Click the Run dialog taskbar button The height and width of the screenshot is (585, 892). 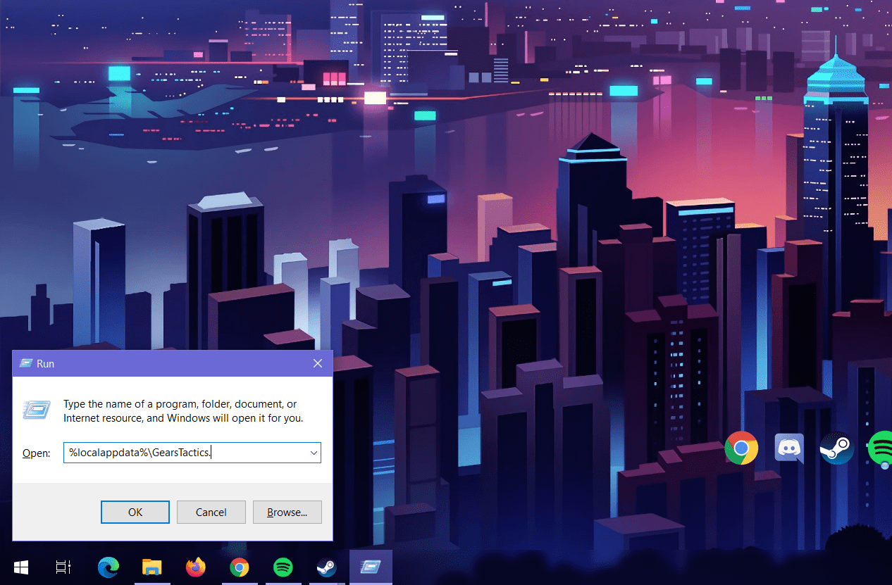click(x=371, y=567)
